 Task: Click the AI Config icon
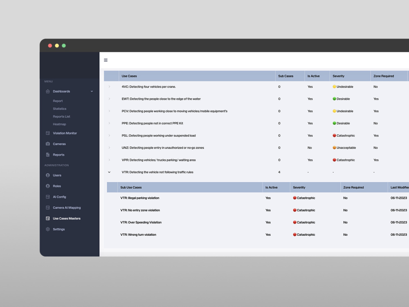(x=48, y=197)
